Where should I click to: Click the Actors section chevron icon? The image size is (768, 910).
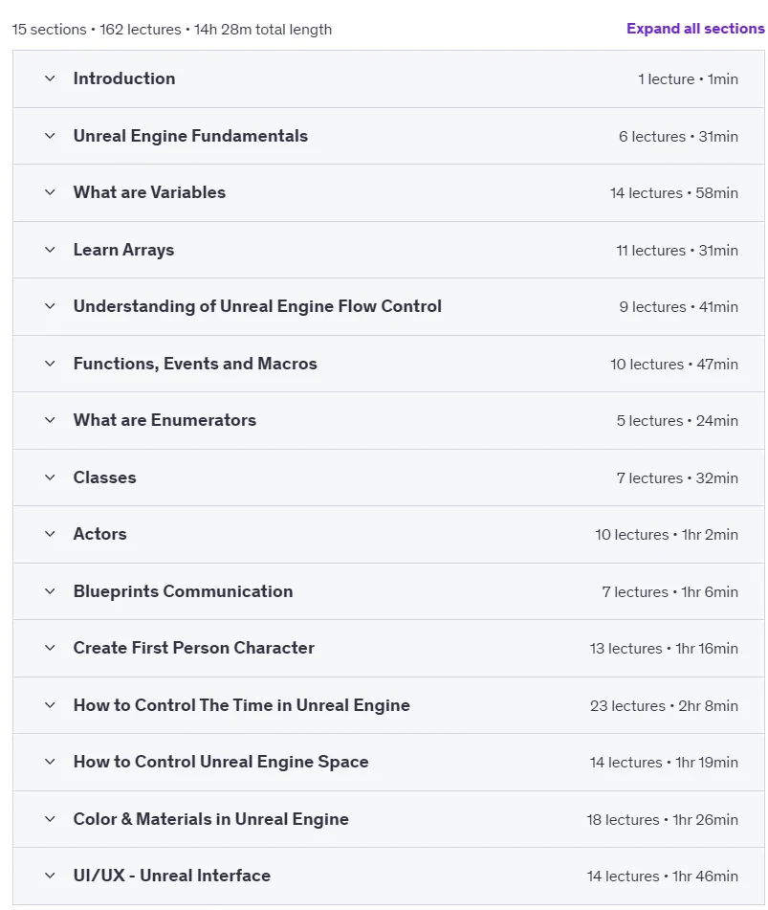50,533
